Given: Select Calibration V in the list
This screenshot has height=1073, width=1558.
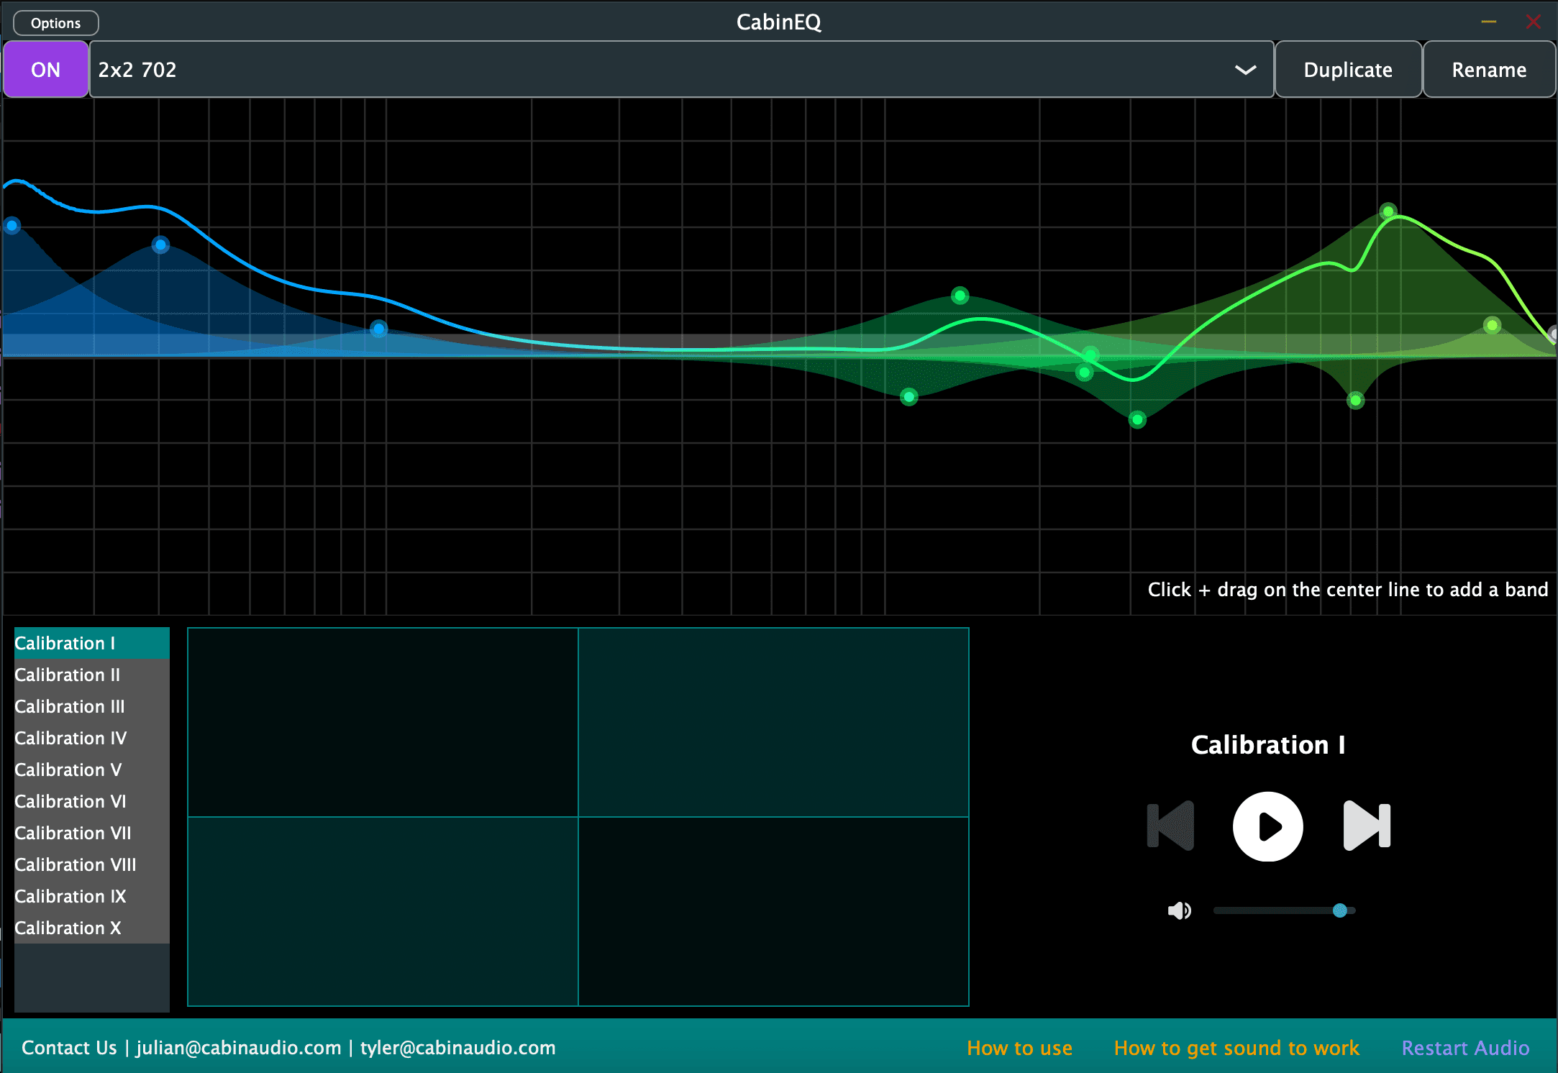Looking at the screenshot, I should [92, 770].
